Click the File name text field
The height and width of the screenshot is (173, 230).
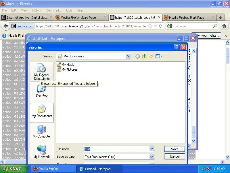(x=117, y=149)
